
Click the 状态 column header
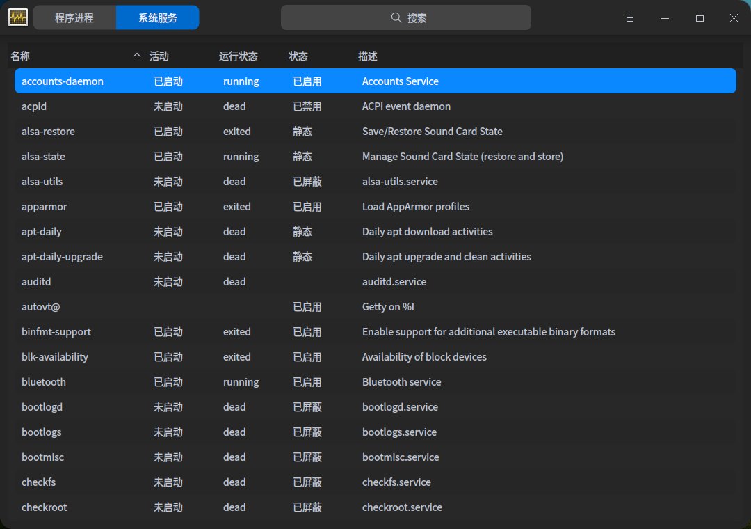[298, 56]
